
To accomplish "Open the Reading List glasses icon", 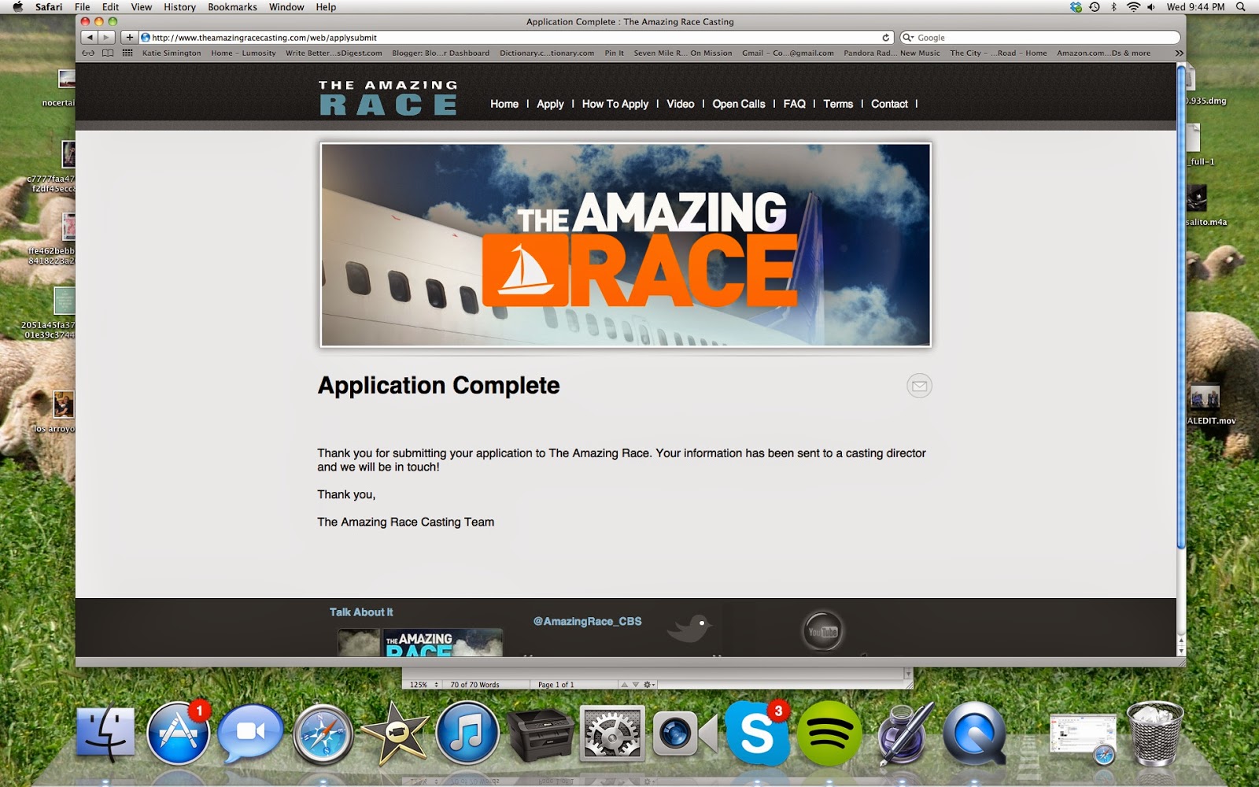I will point(88,53).
